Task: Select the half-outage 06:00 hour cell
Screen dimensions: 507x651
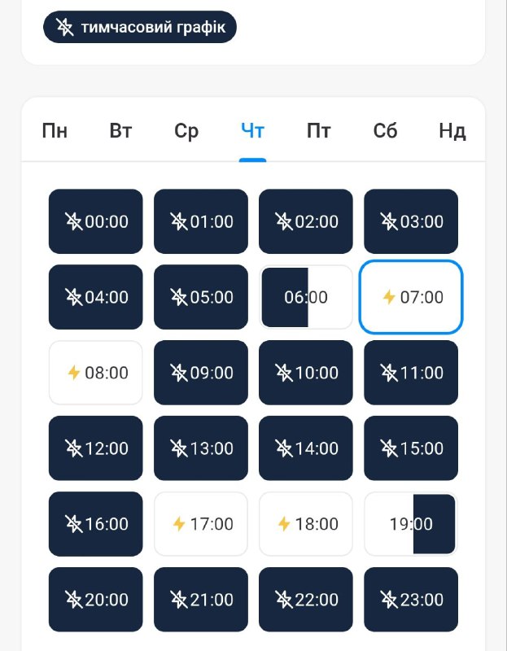Action: [306, 297]
